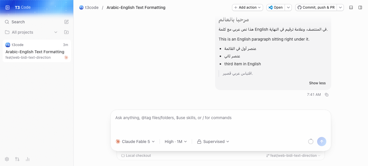Add a new project folder icon
The width and height of the screenshot is (368, 166).
pyautogui.click(x=66, y=32)
